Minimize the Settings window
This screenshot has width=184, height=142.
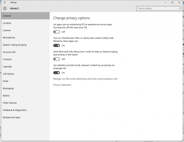tap(165, 2)
